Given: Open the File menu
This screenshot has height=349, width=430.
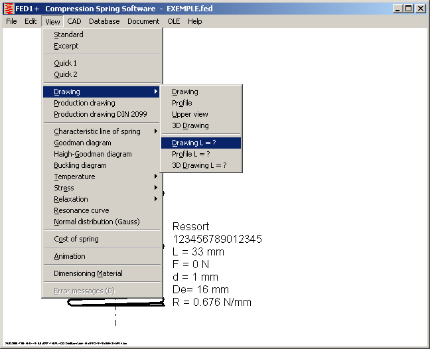Looking at the screenshot, I should pyautogui.click(x=11, y=21).
